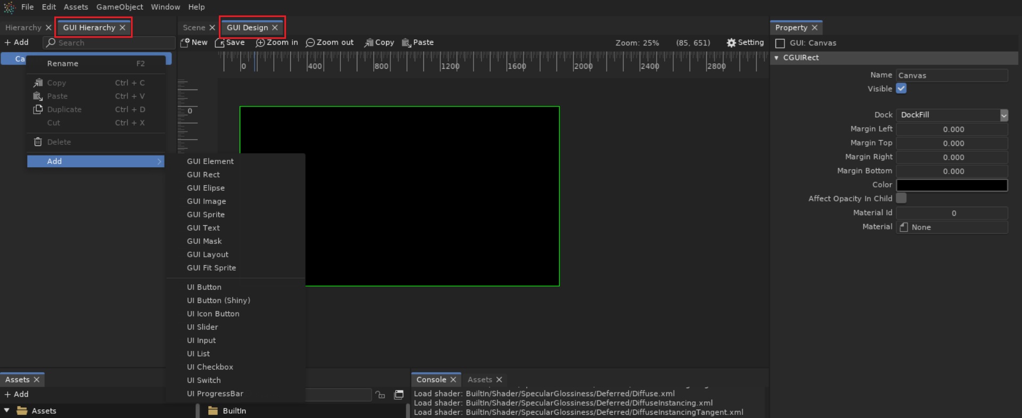Click the folder-up icon in Assets toolbar

tap(380, 395)
